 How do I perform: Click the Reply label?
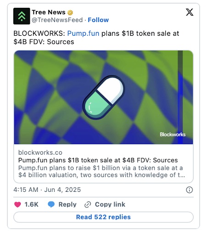coord(67,204)
